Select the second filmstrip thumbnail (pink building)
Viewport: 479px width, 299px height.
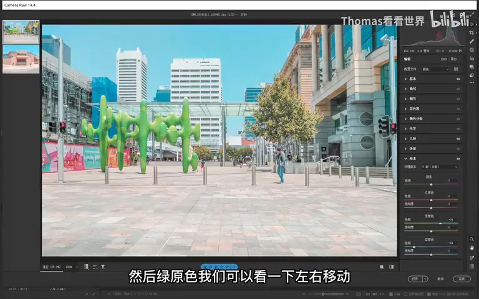click(x=21, y=59)
